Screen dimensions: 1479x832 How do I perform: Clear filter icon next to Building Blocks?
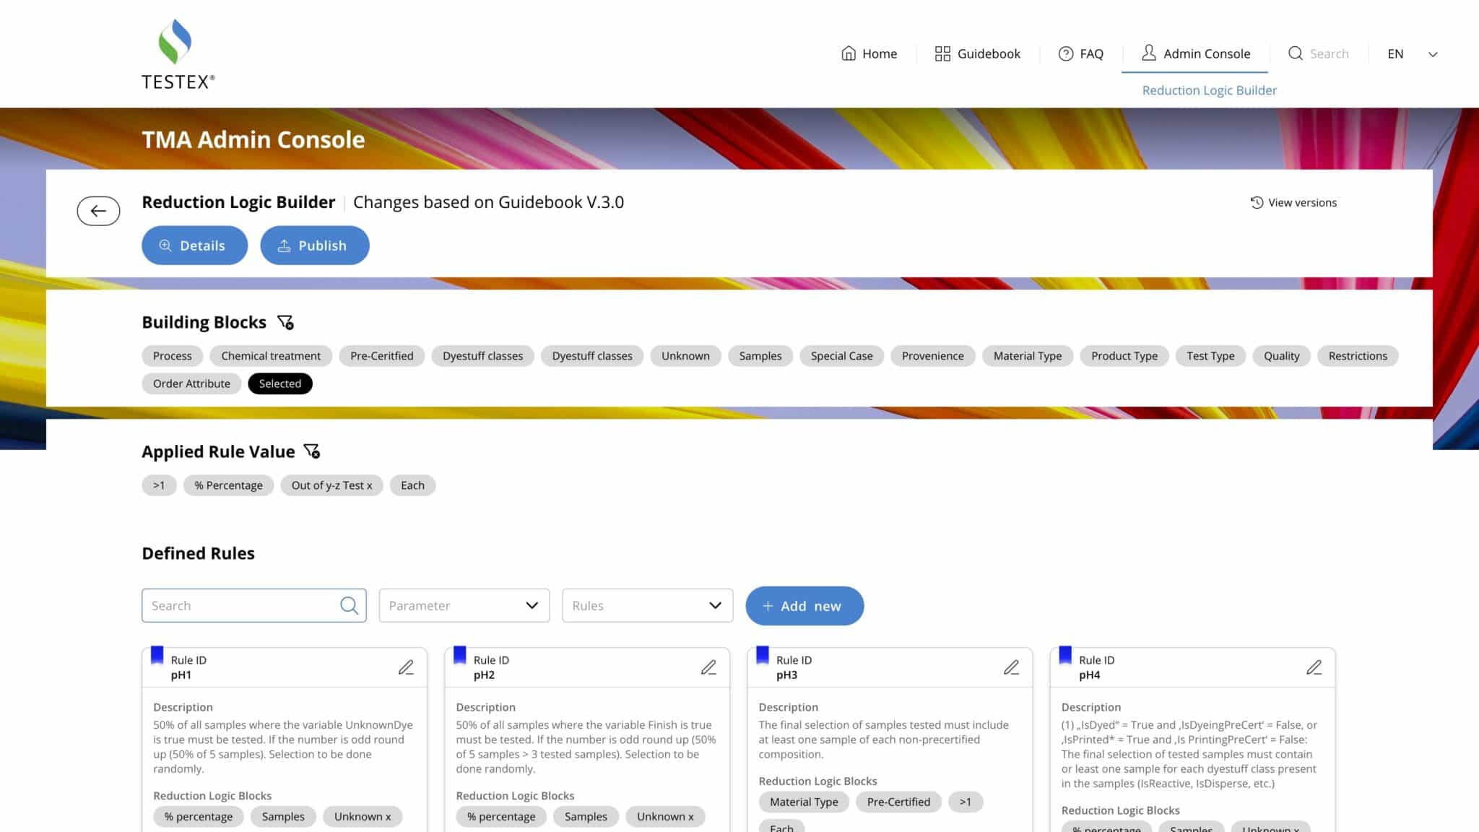tap(285, 322)
